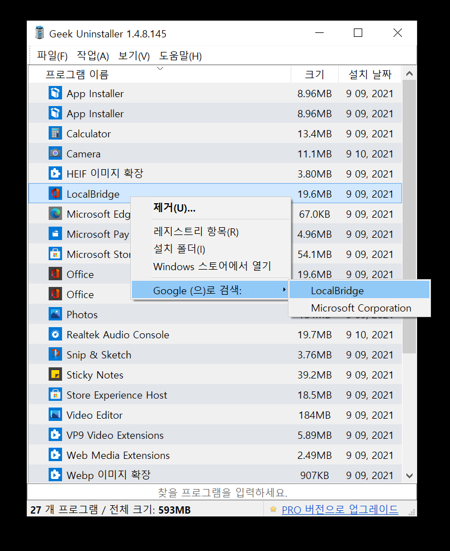Expand the Google (으)로 검색 submenu
The width and height of the screenshot is (450, 551).
click(210, 290)
